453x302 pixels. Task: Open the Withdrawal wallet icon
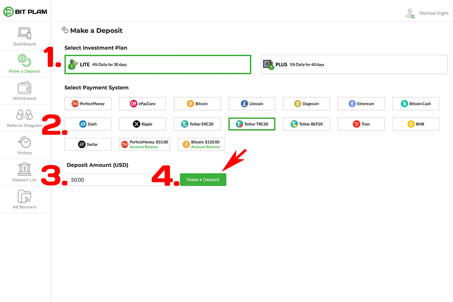point(24,88)
